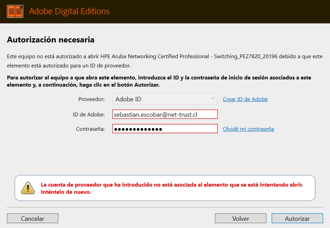The height and width of the screenshot is (228, 330).
Task: Click the Adobe Digital Editions book logo
Action: pyautogui.click(x=15, y=11)
